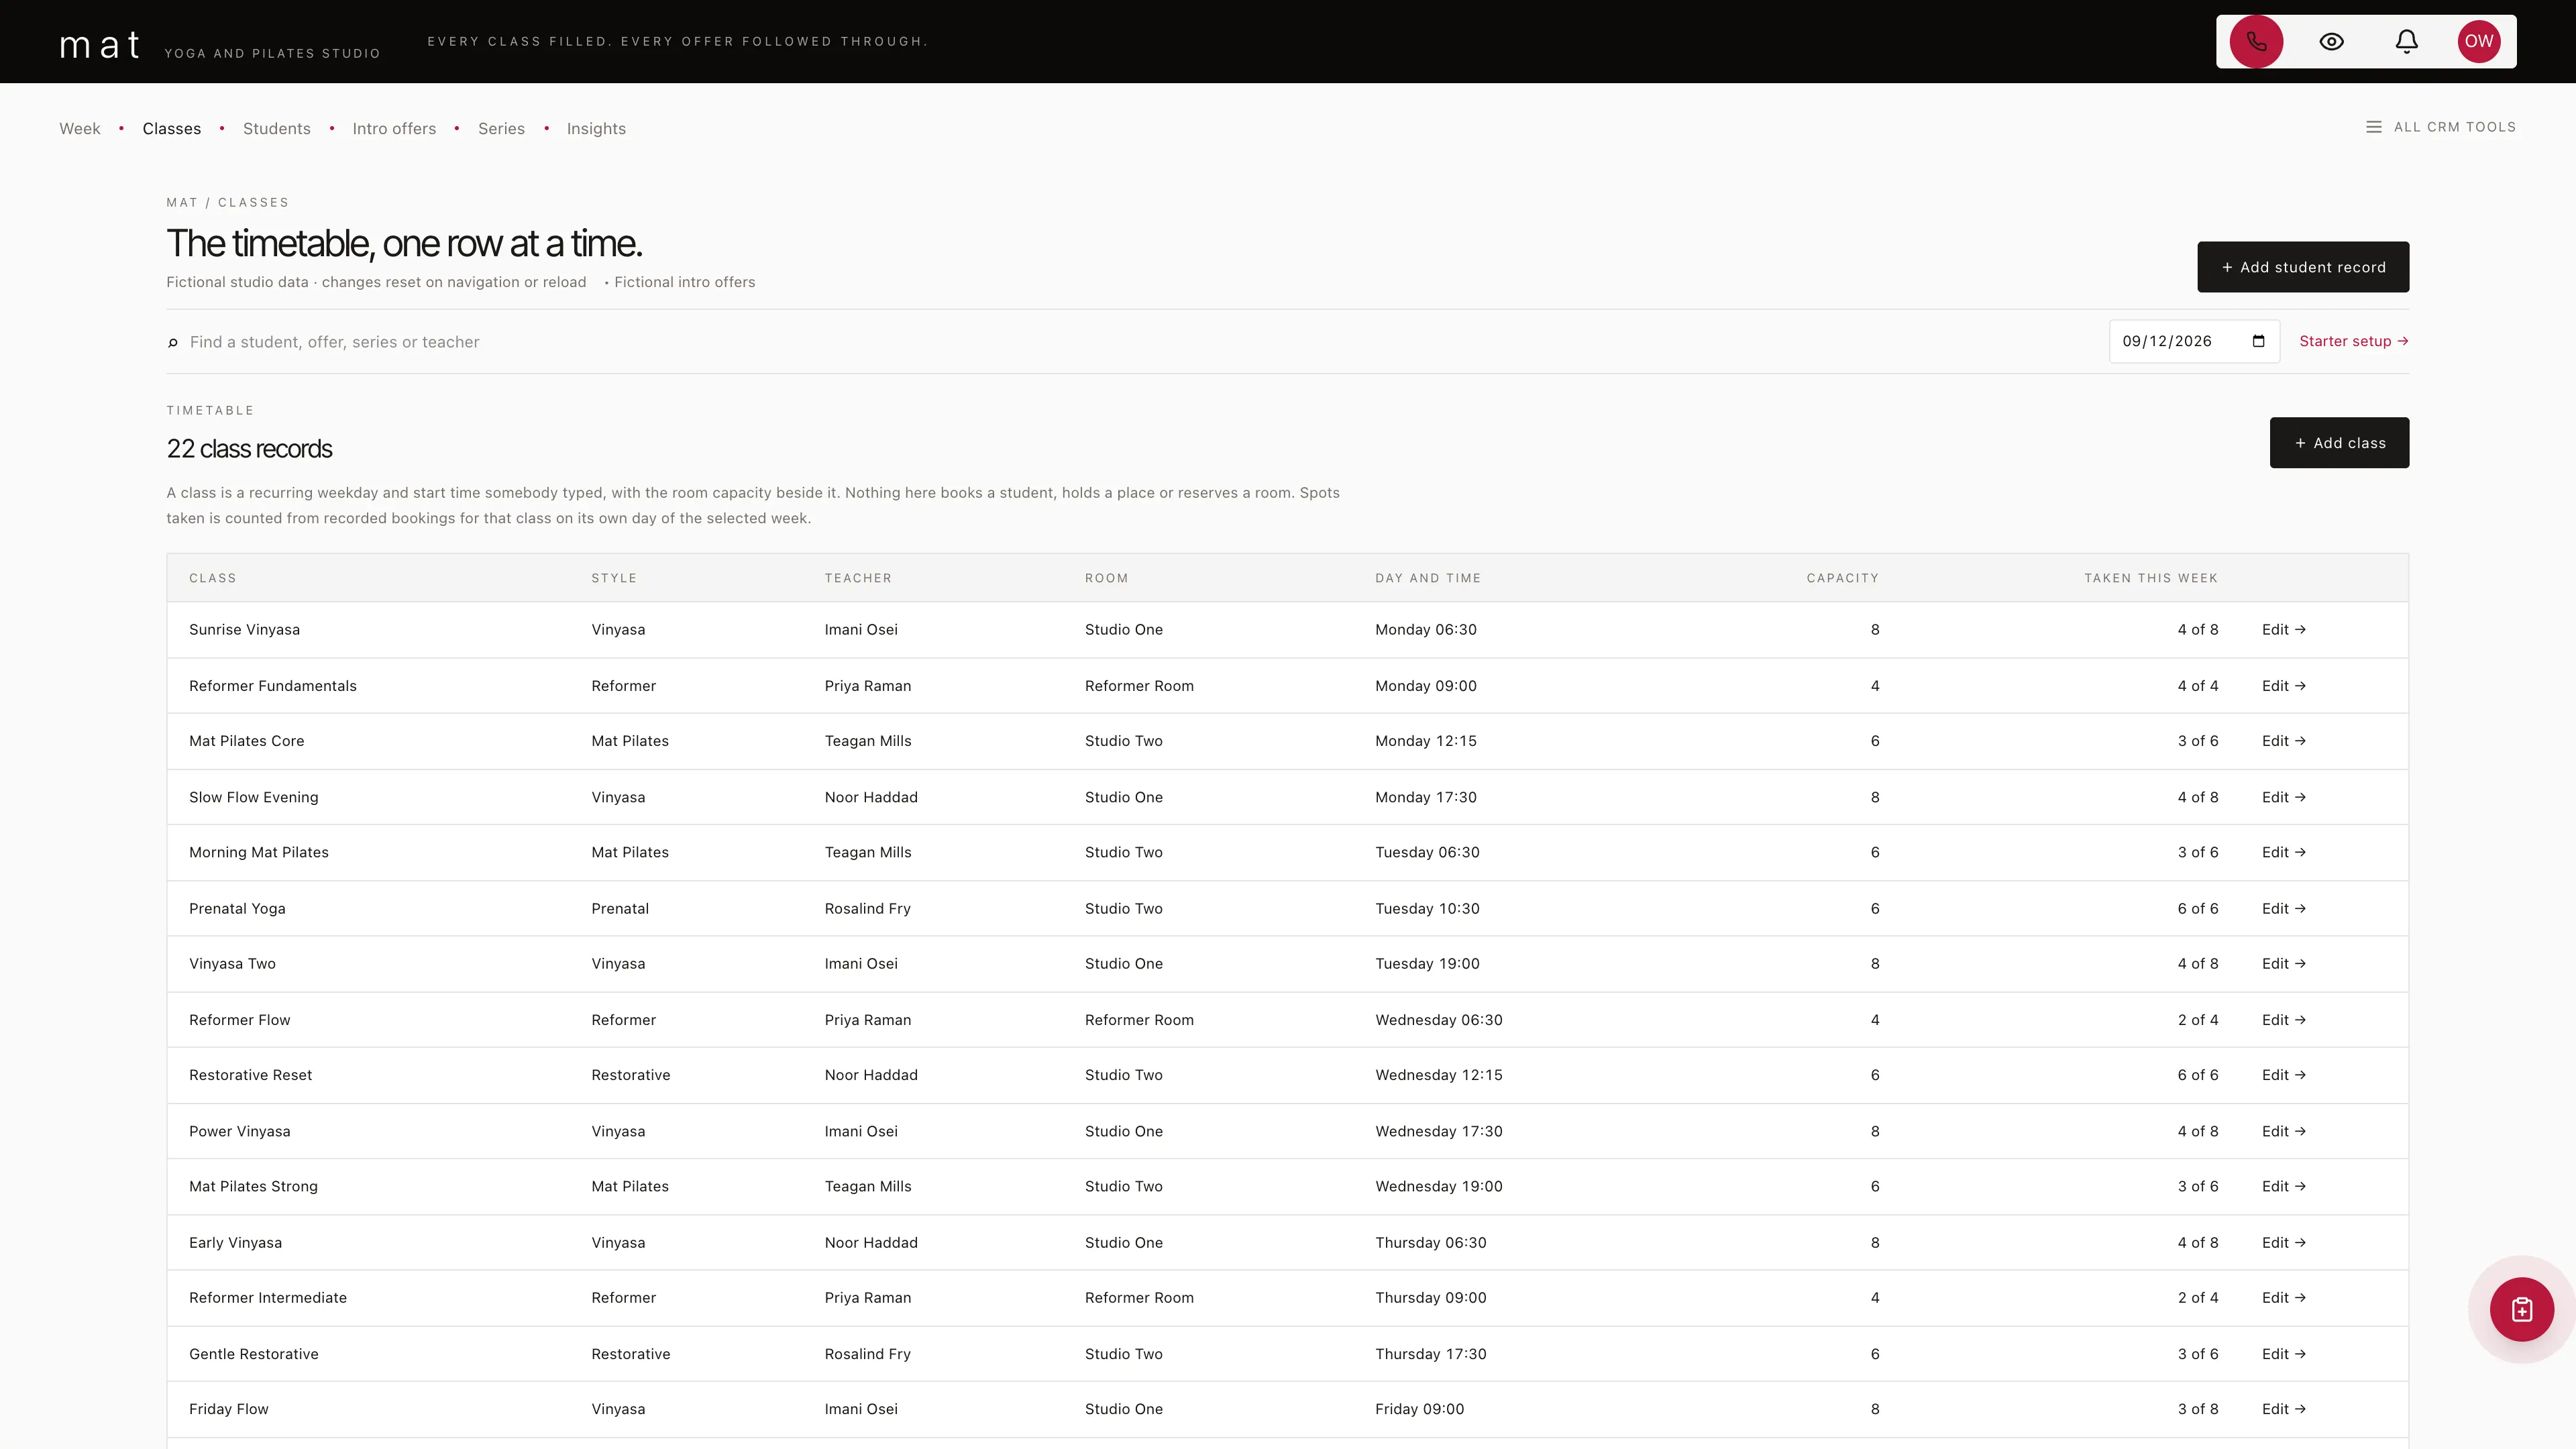
Task: Open the All CRM Tools hamburger menu
Action: tap(2440, 127)
